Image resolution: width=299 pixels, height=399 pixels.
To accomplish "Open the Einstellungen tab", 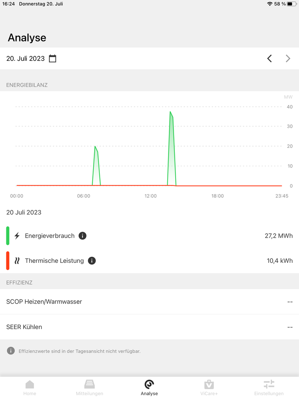I will click(269, 387).
